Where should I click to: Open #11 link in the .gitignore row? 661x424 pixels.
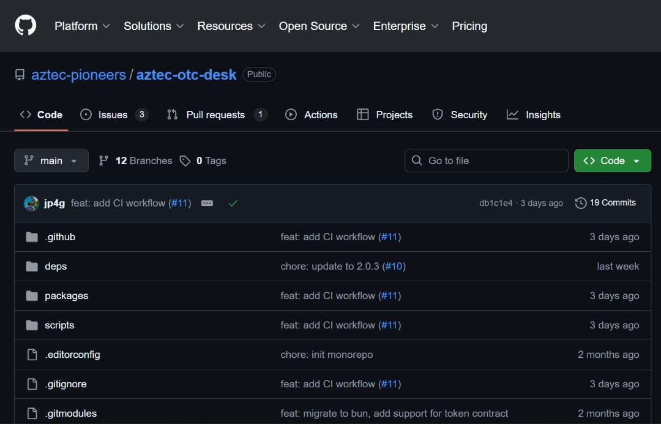[389, 384]
